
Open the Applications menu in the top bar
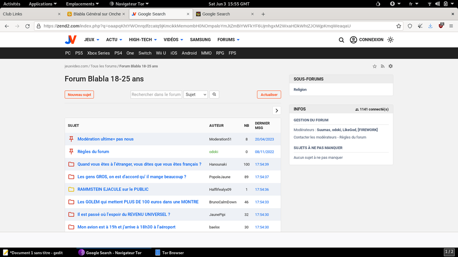[x=43, y=4]
